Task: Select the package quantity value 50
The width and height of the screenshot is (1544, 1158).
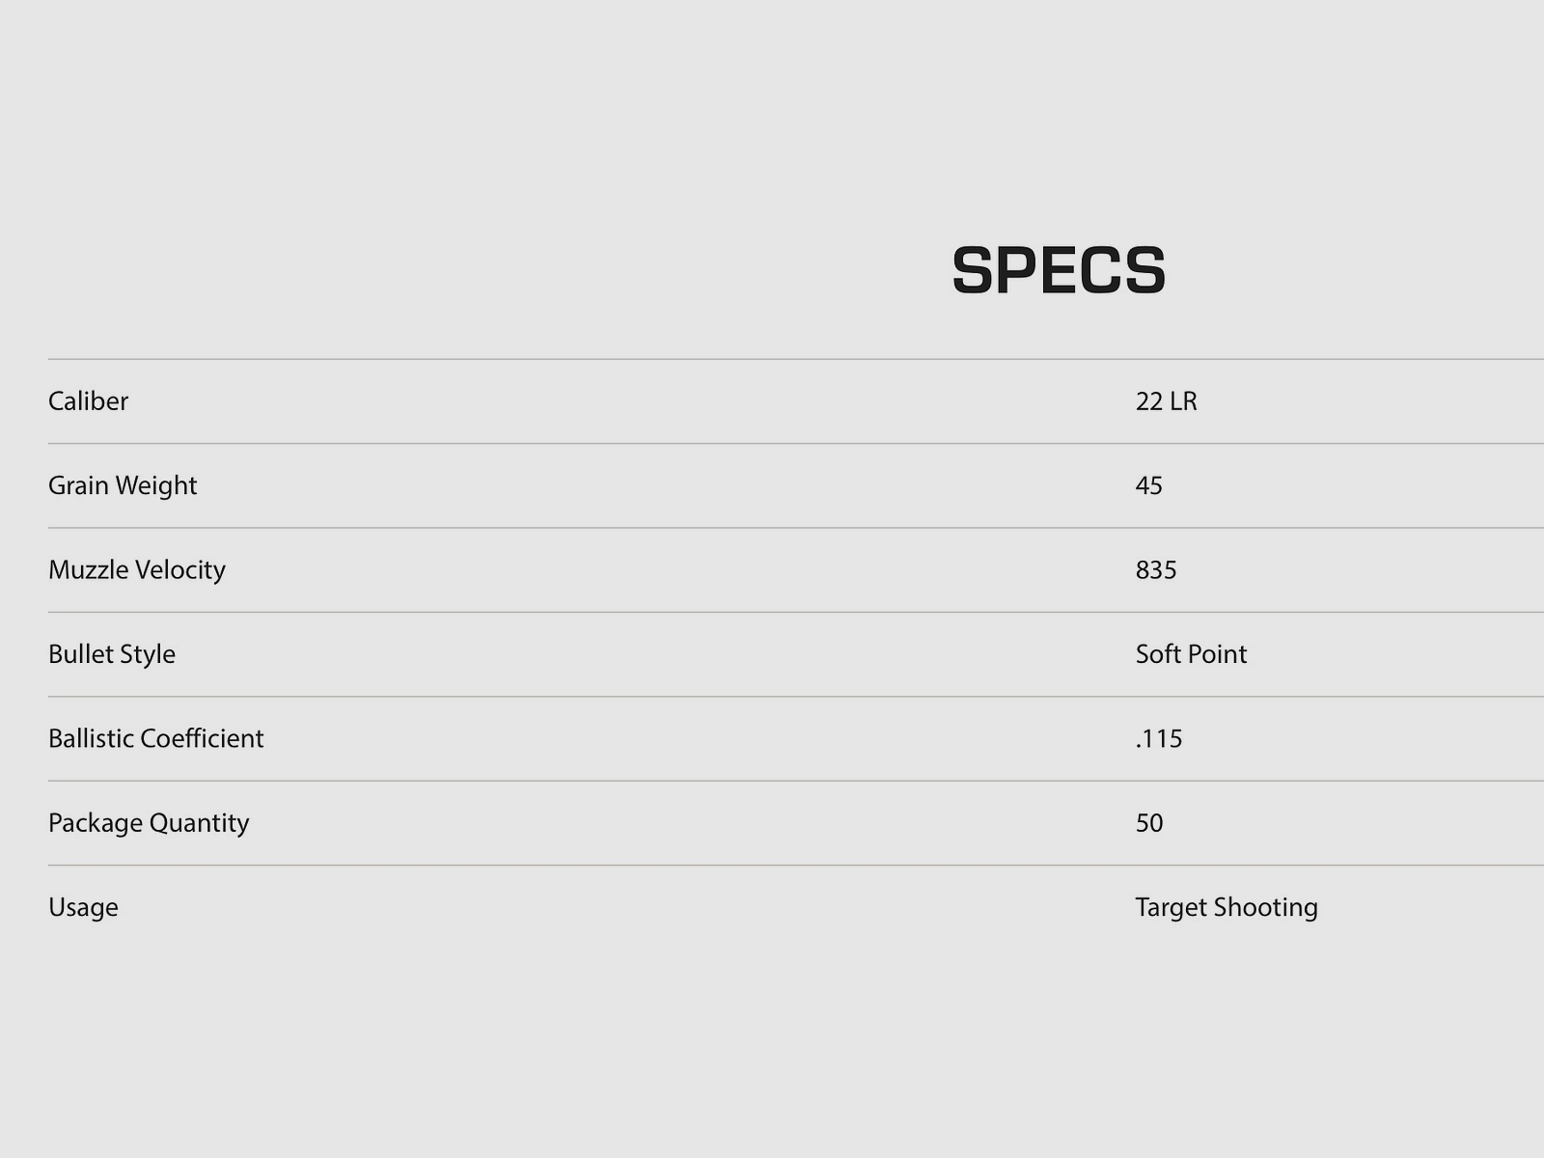Action: (x=1148, y=823)
